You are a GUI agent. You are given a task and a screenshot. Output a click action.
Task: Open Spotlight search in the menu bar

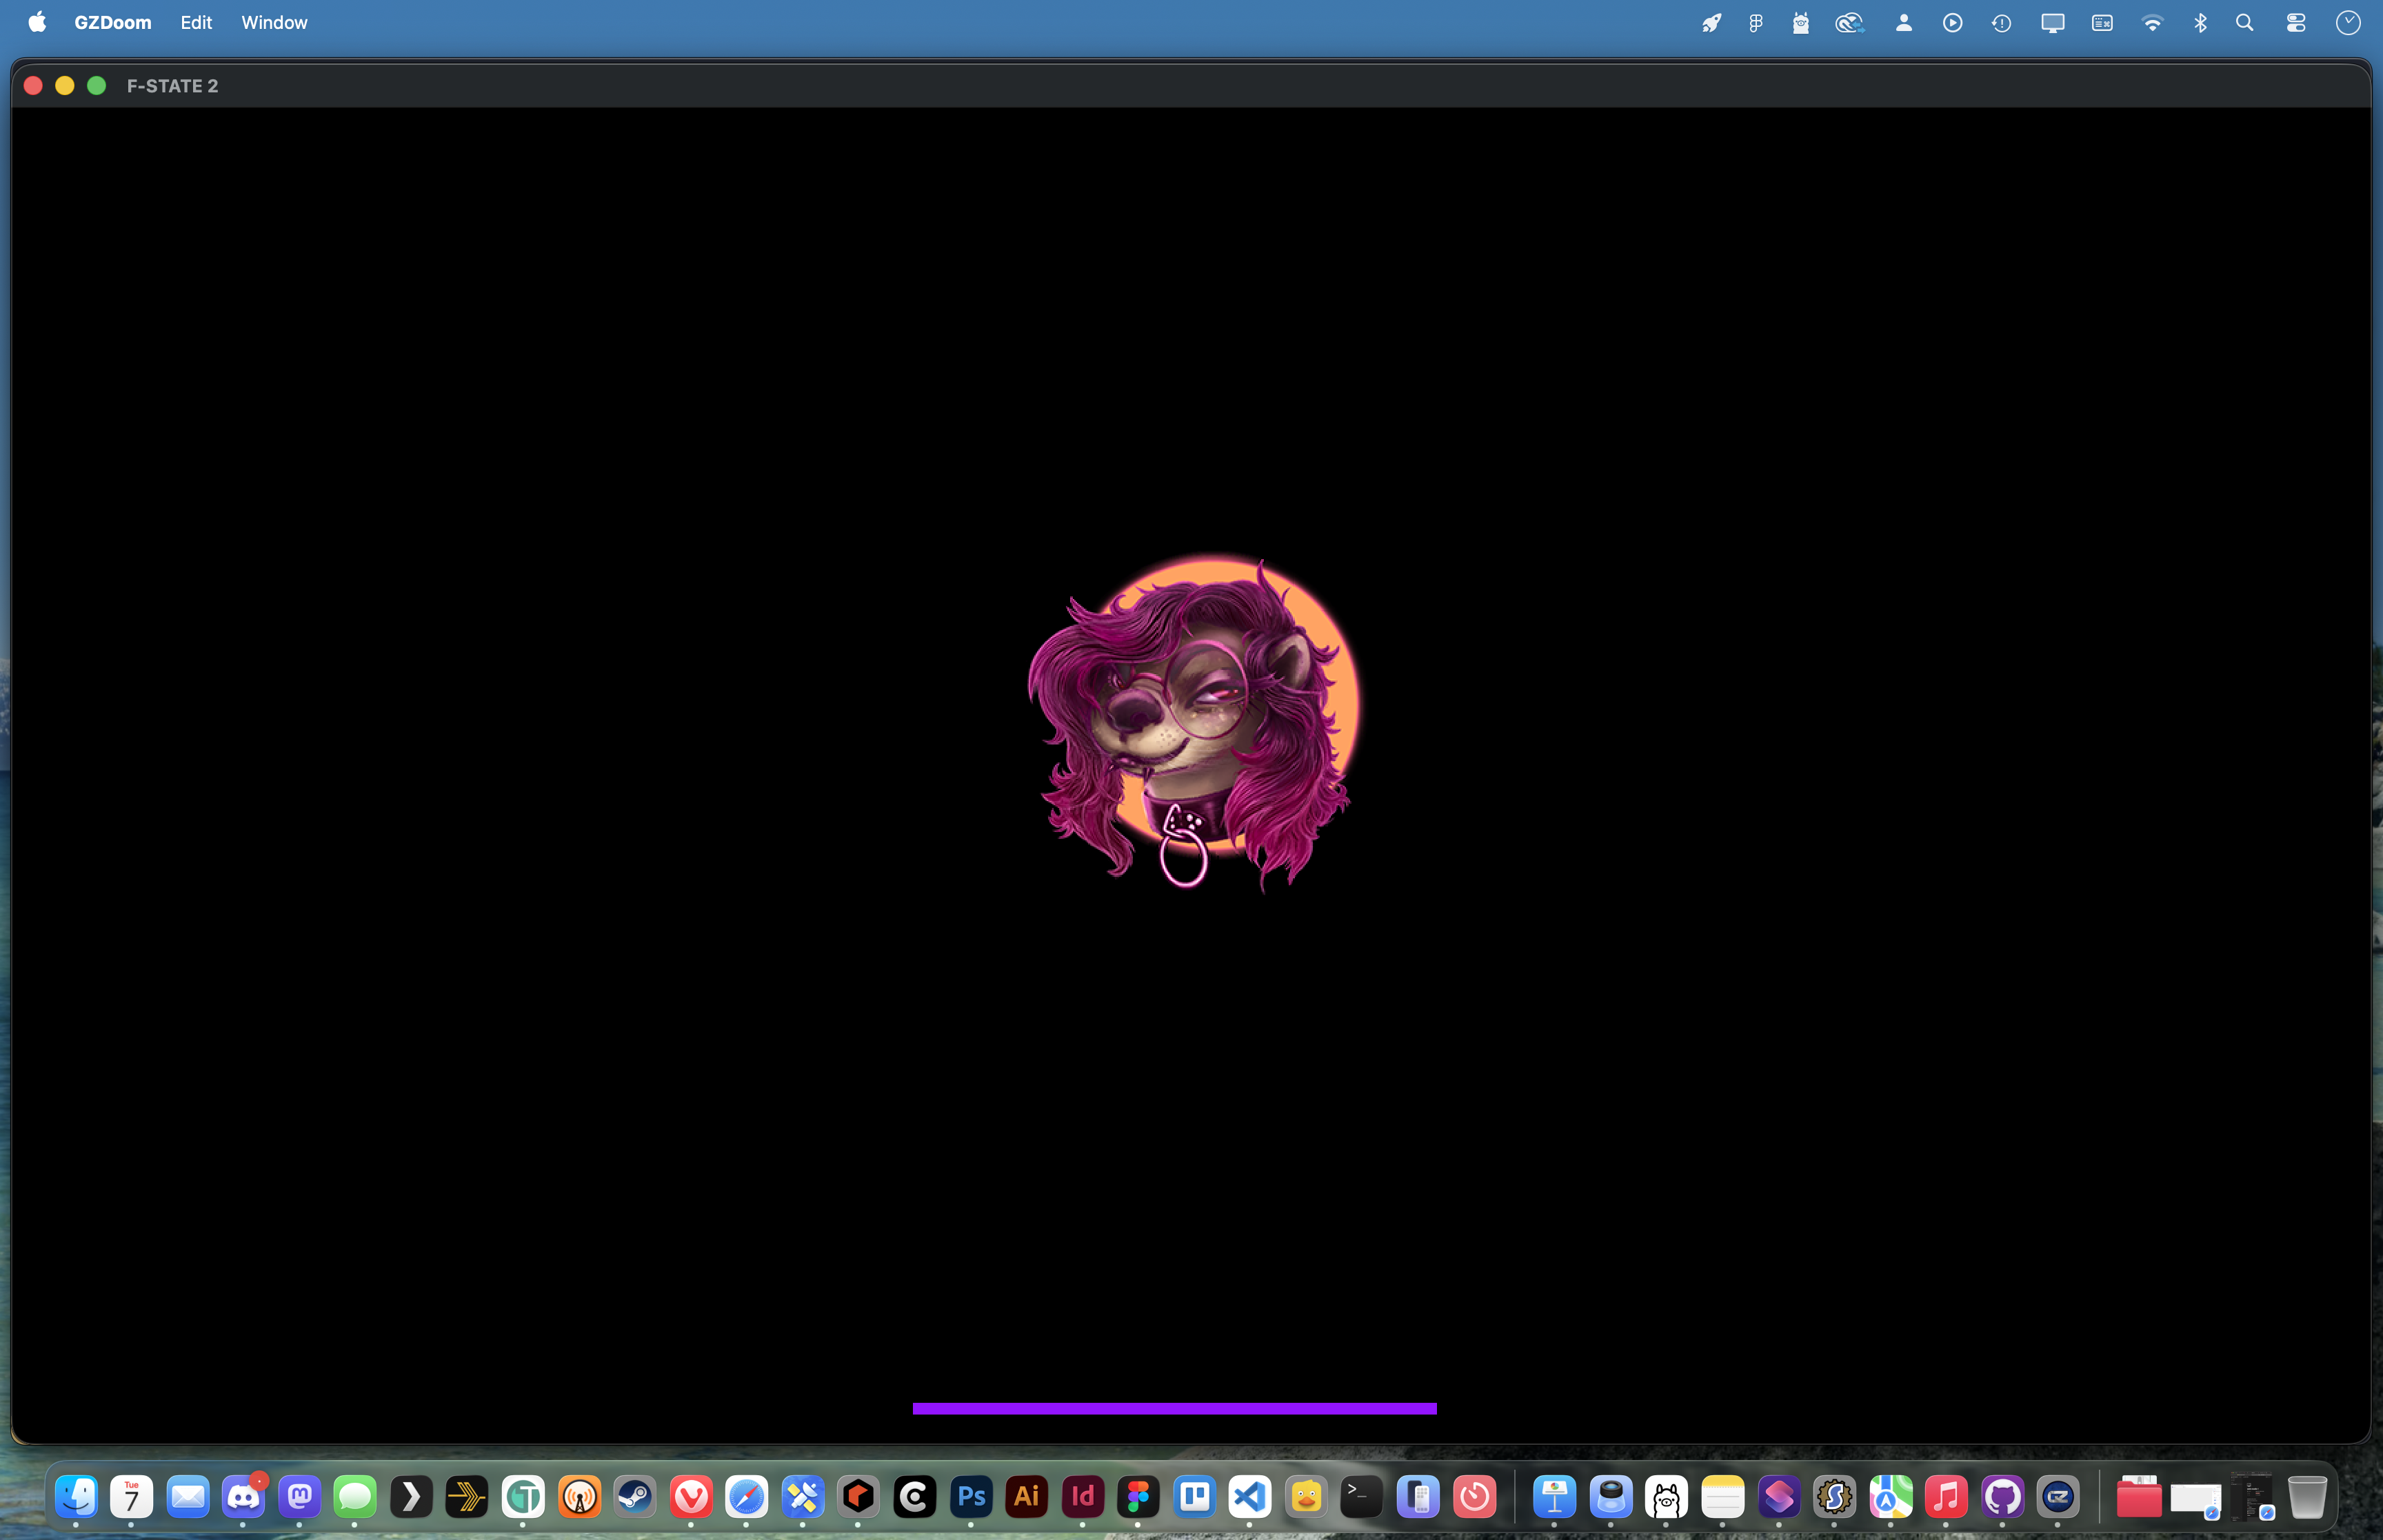click(x=2245, y=22)
